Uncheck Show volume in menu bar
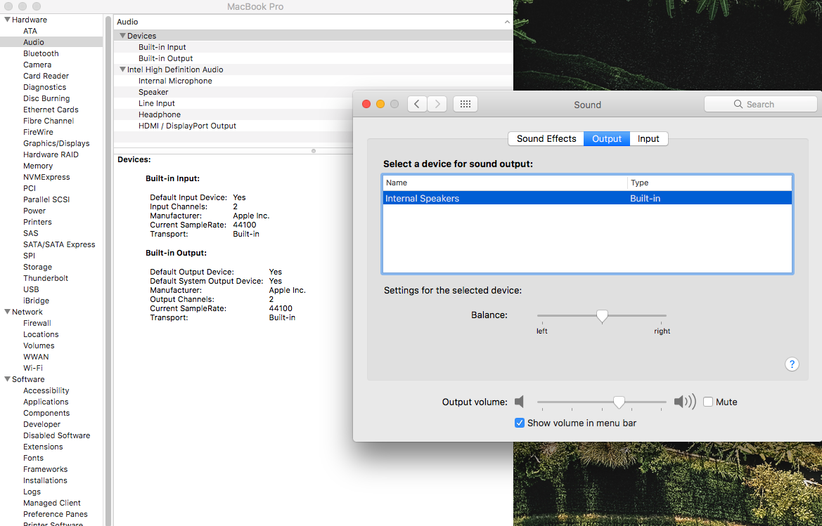Screen dimensions: 822x526 point(520,423)
